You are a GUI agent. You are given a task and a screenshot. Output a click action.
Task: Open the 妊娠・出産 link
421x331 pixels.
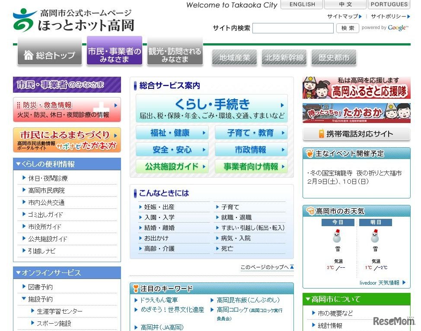click(x=159, y=207)
